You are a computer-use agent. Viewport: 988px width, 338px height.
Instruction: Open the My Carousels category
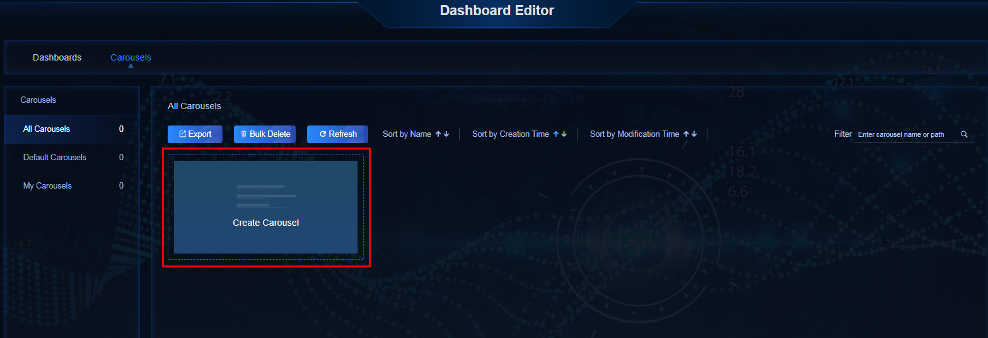click(x=72, y=186)
